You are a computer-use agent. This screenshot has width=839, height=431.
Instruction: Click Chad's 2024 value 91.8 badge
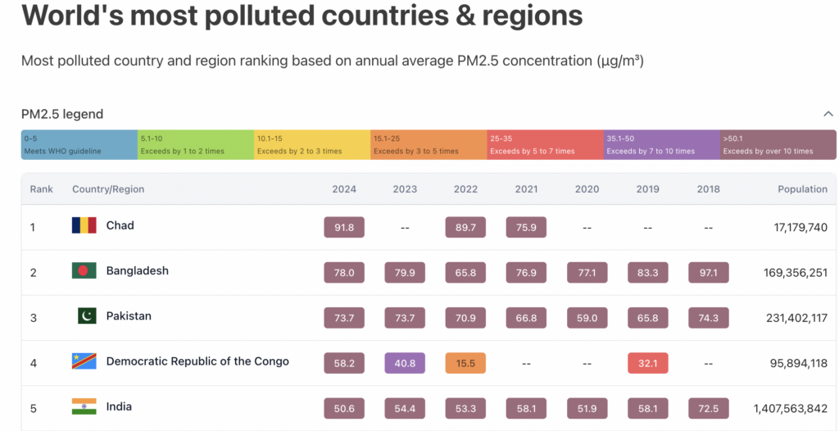click(x=344, y=227)
